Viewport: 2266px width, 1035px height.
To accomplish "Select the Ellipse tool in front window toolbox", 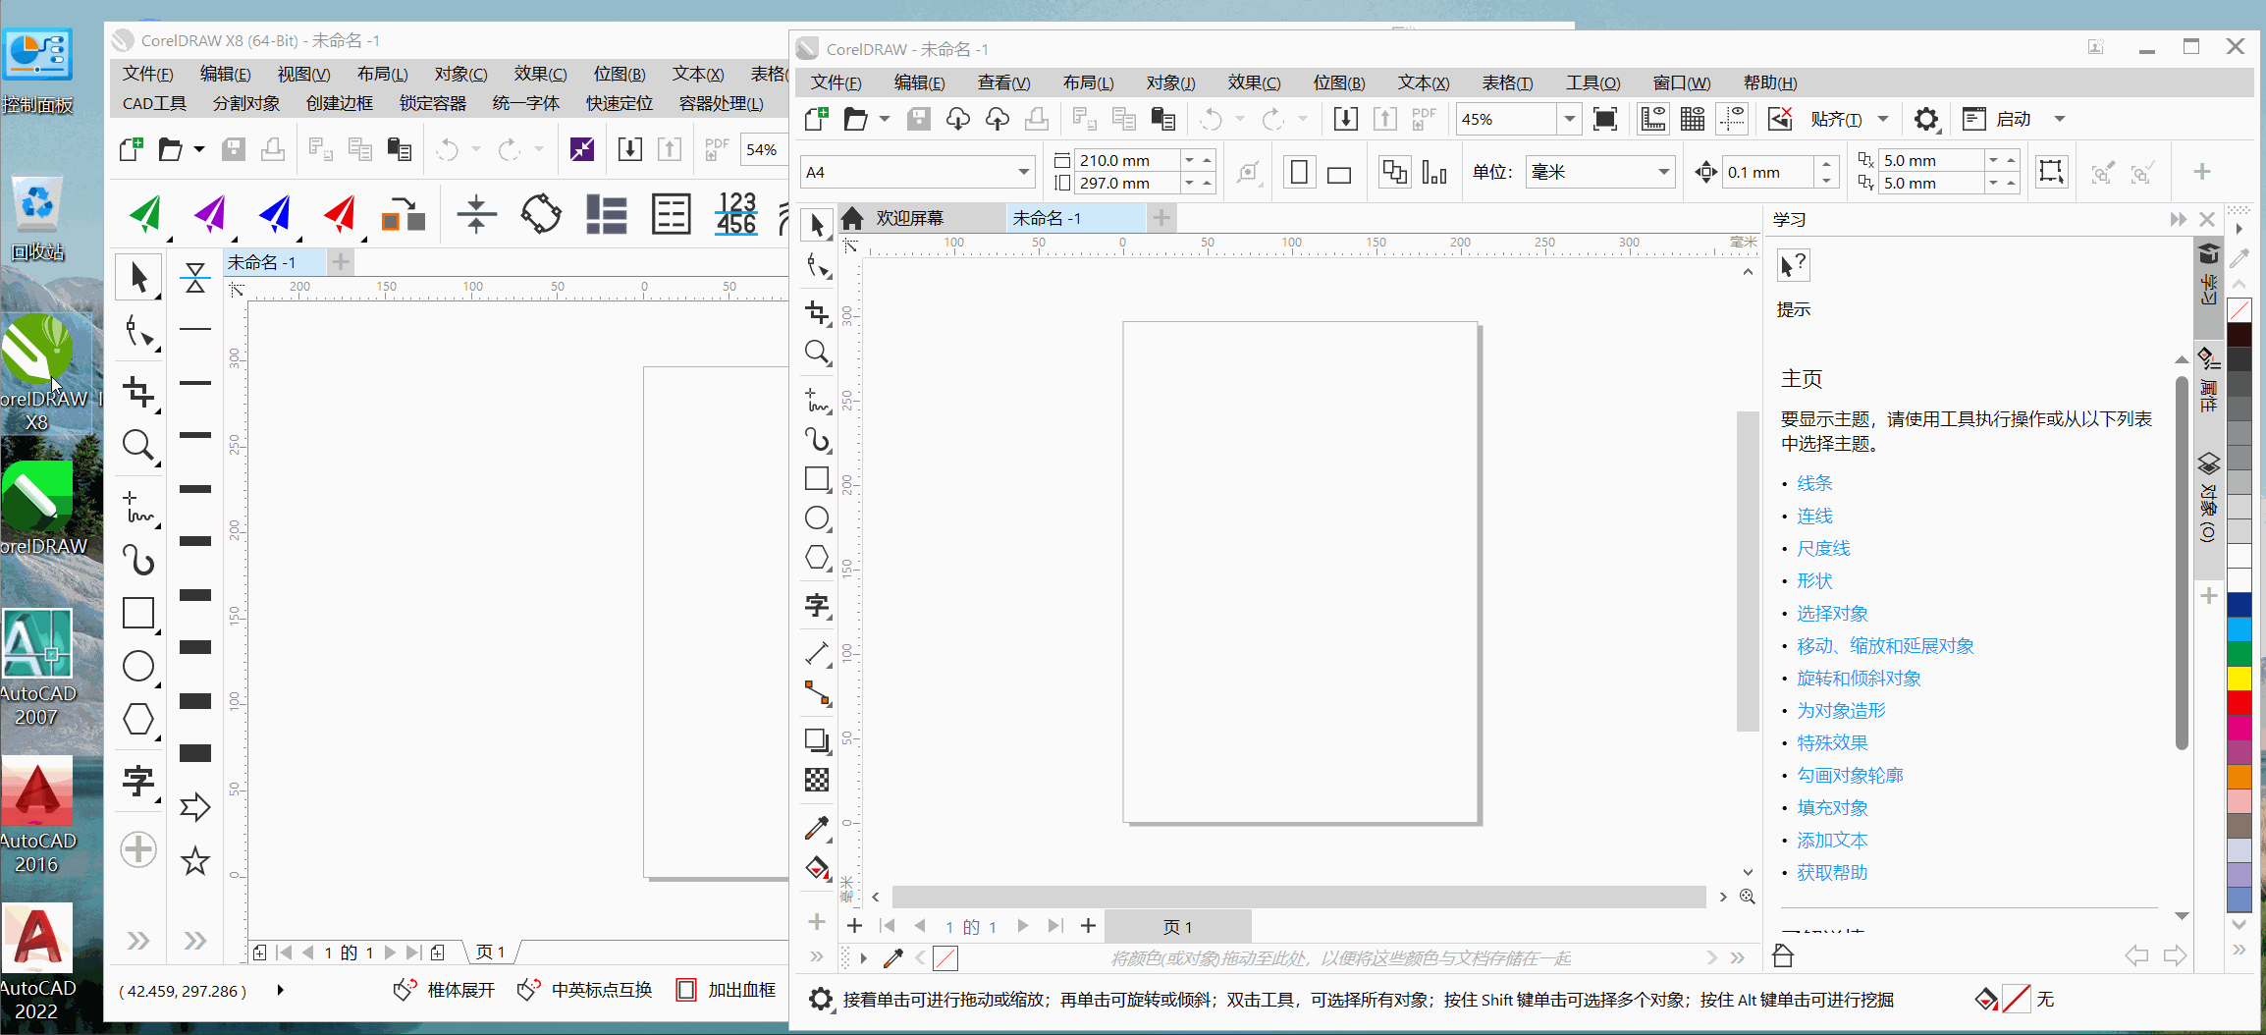I will (817, 517).
